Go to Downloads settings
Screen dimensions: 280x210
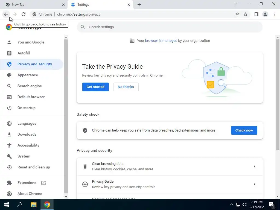point(31,134)
